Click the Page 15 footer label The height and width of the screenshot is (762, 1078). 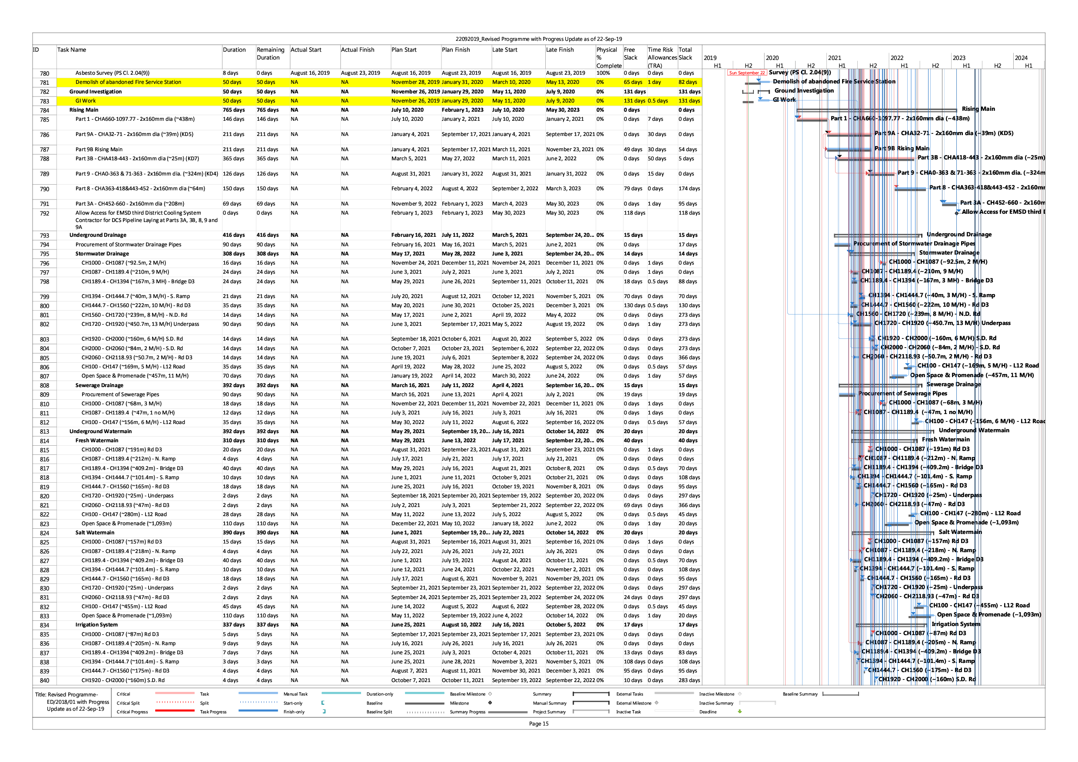pos(538,723)
